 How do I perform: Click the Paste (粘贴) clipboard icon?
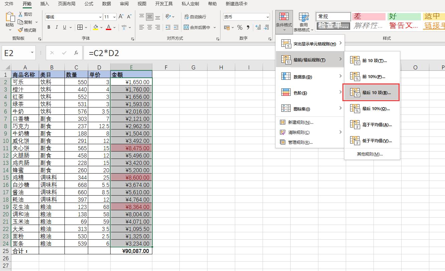click(x=10, y=17)
